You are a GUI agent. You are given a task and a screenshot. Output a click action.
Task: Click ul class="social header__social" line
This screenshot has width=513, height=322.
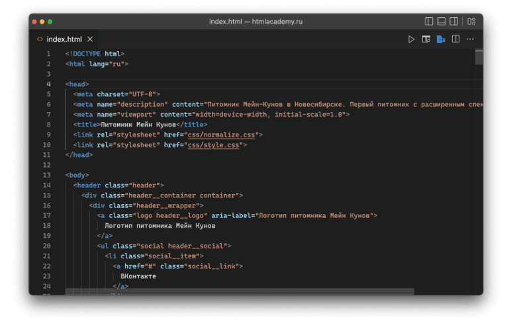tap(164, 246)
